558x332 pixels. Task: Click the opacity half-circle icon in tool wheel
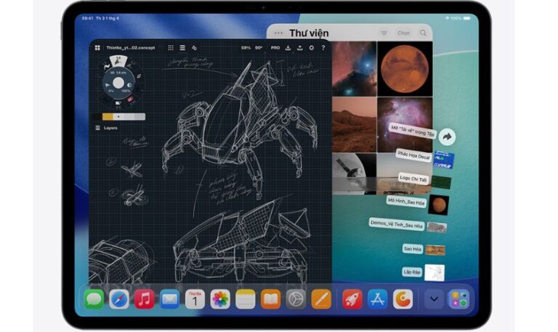point(129,86)
